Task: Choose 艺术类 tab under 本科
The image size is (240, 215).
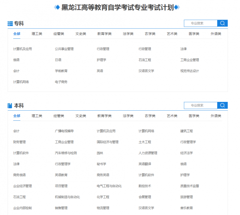Action: point(172,116)
